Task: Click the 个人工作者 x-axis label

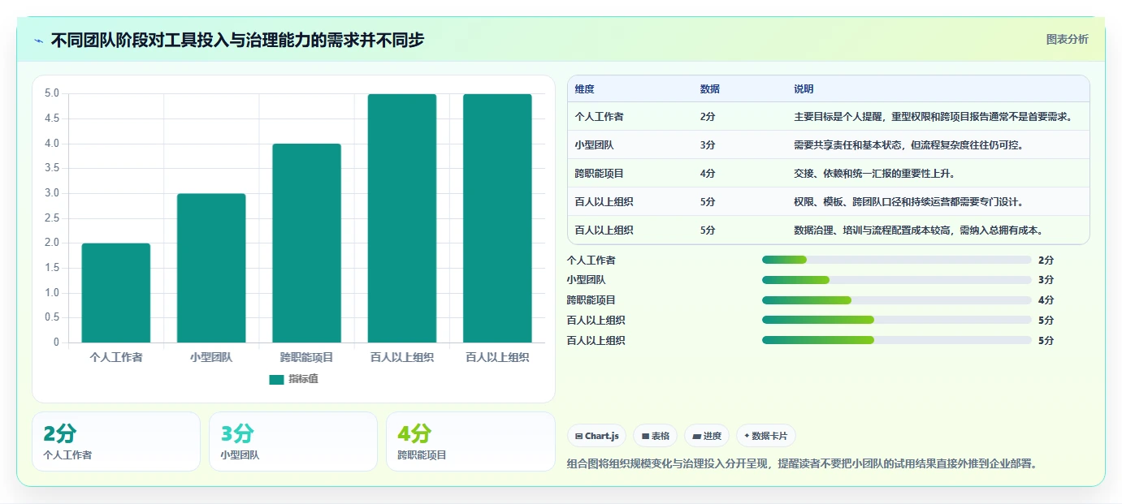Action: [x=116, y=357]
